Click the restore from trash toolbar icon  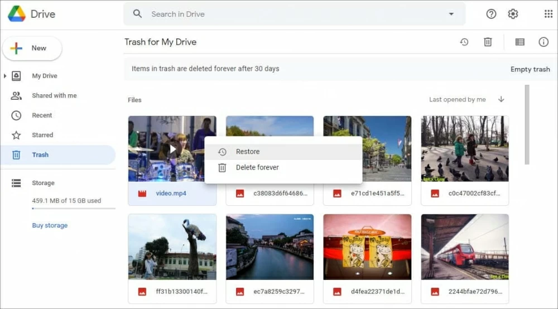pyautogui.click(x=464, y=42)
